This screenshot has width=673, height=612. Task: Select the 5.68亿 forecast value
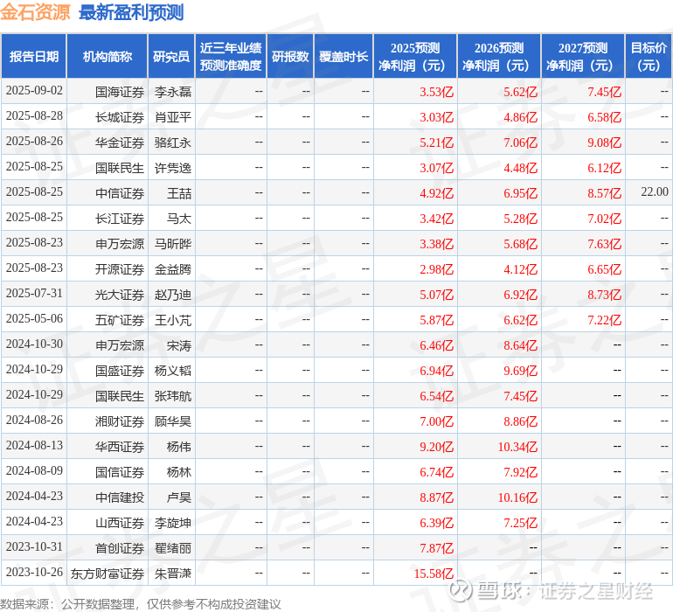tap(521, 244)
